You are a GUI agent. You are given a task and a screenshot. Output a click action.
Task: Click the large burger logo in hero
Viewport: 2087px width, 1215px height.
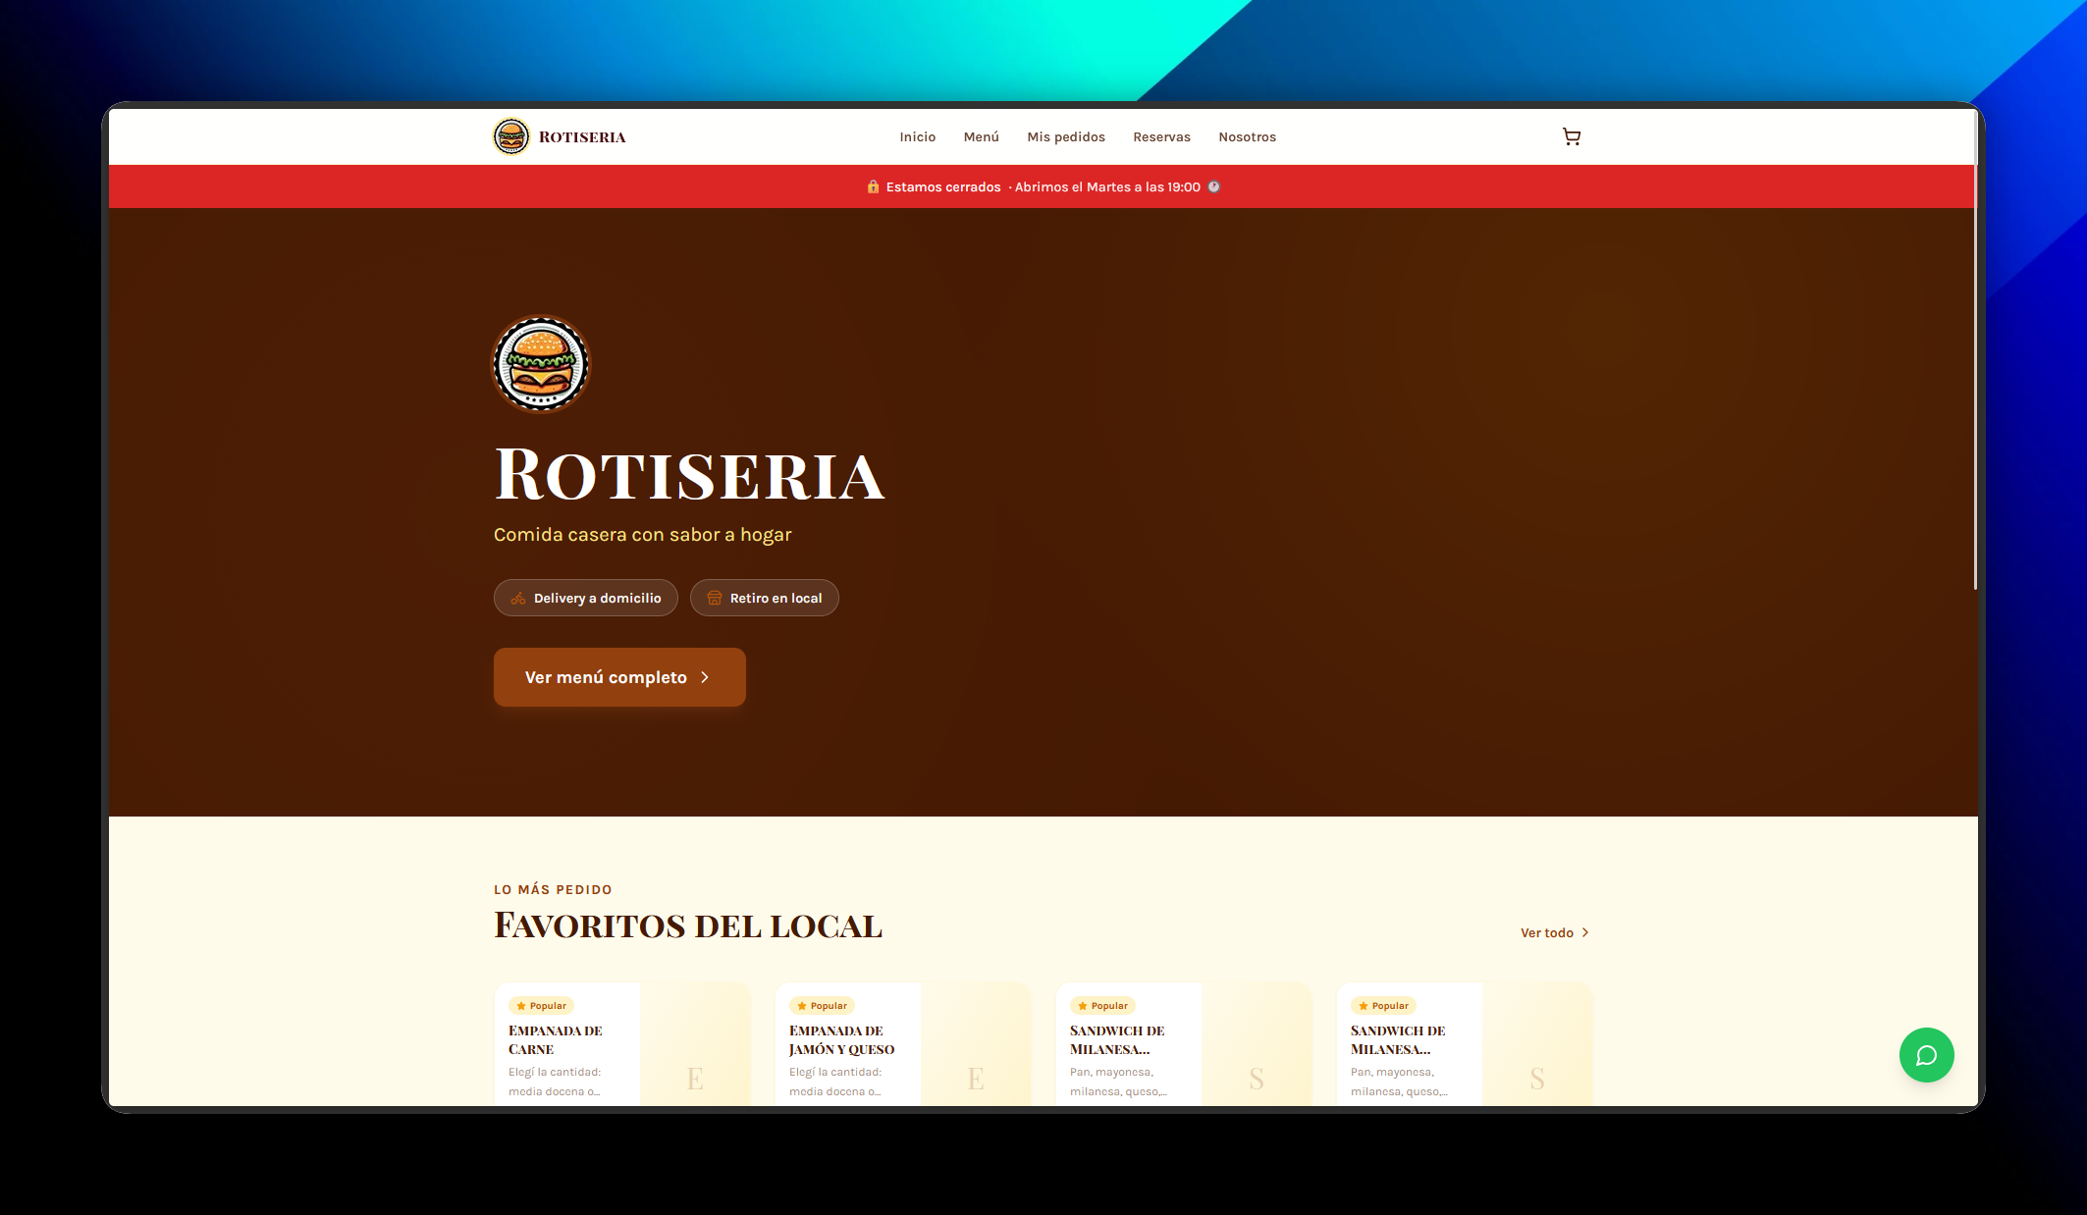click(x=541, y=364)
